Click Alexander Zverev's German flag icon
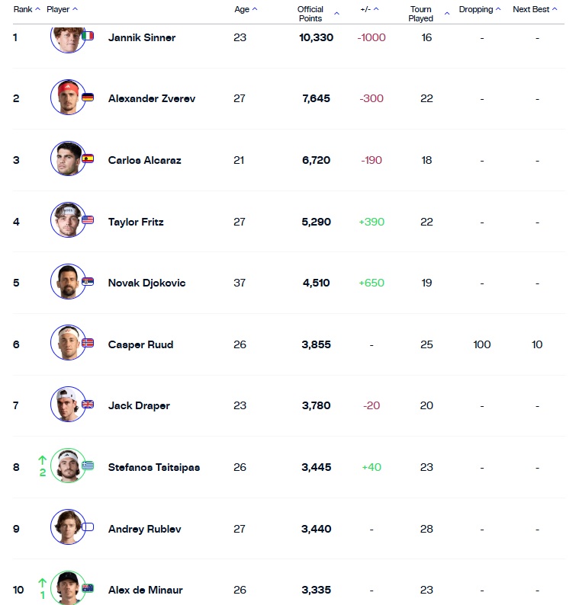 click(88, 98)
